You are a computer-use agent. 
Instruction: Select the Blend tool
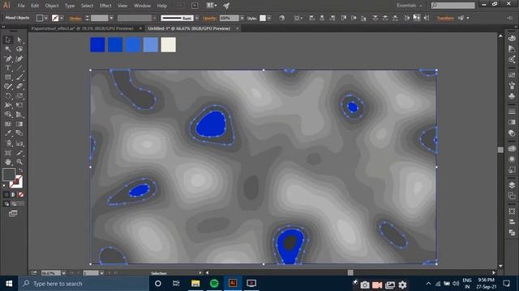click(x=19, y=133)
